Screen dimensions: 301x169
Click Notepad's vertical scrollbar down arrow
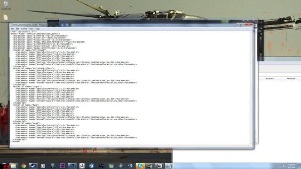tap(251, 143)
